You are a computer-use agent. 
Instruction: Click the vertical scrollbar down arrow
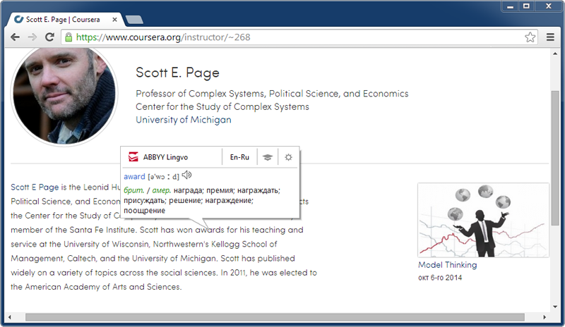(x=555, y=307)
